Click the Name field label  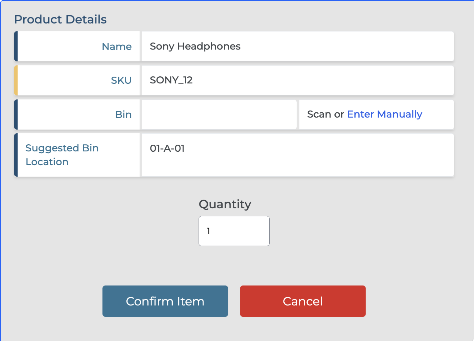[x=117, y=46]
